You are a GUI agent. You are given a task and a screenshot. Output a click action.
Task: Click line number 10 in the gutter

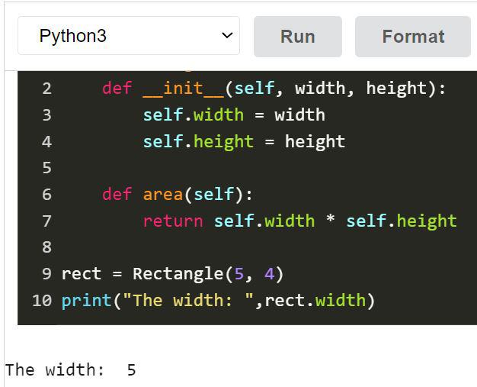pos(42,301)
